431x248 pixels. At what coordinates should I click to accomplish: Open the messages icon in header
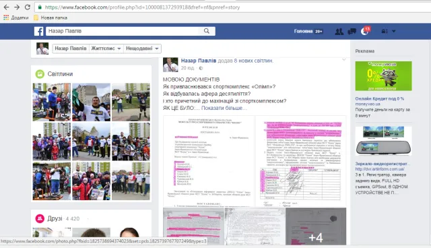click(352, 32)
